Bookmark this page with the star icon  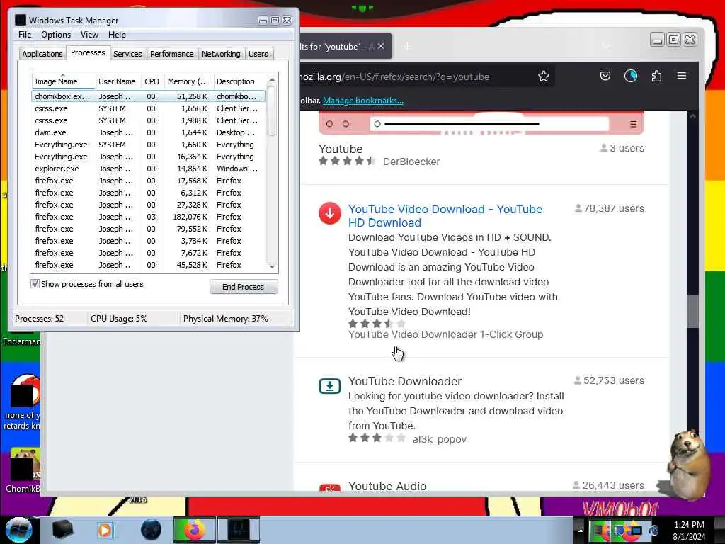pyautogui.click(x=544, y=76)
